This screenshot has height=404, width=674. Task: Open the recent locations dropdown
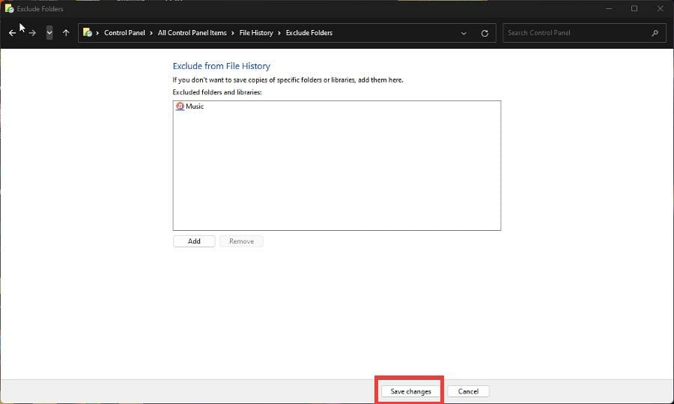pos(49,33)
